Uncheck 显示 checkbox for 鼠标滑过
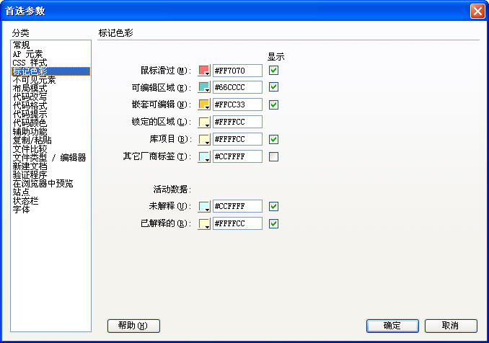Viewport: 489px width, 343px height. [x=274, y=71]
